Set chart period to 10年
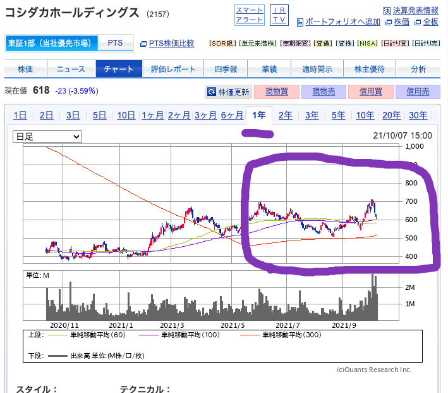 click(365, 115)
